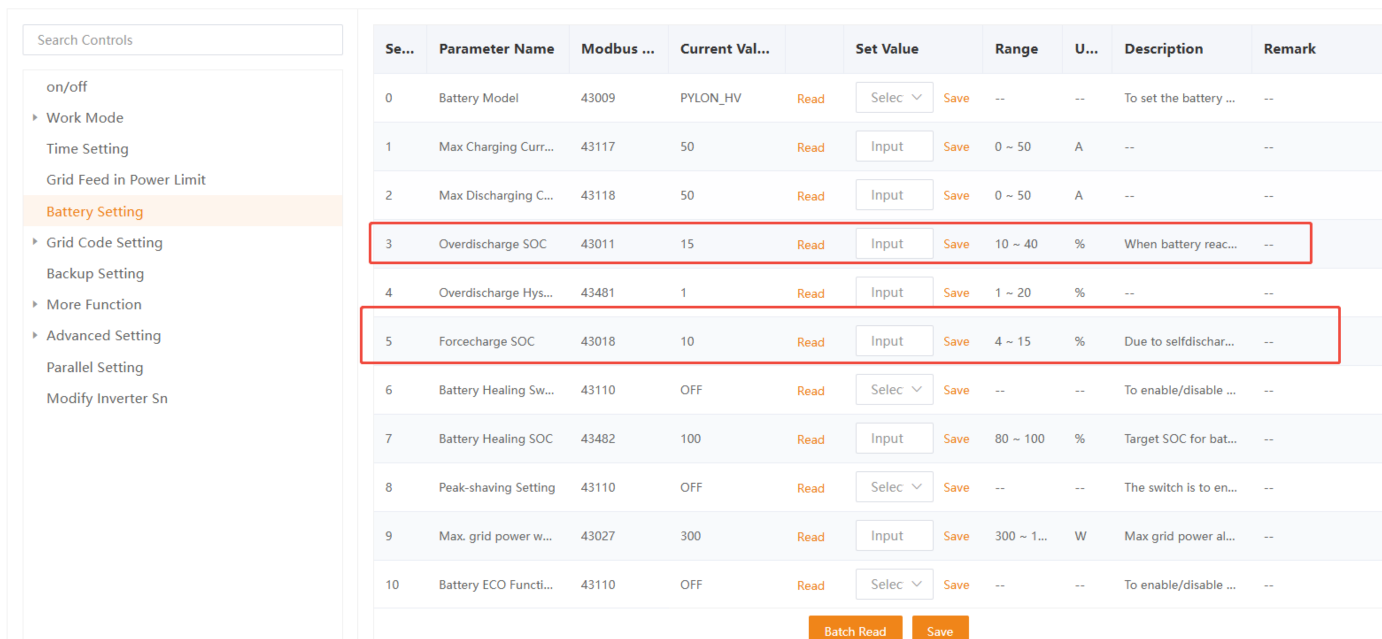1382x639 pixels.
Task: Open Parallel Setting in the sidebar
Action: [x=94, y=368]
